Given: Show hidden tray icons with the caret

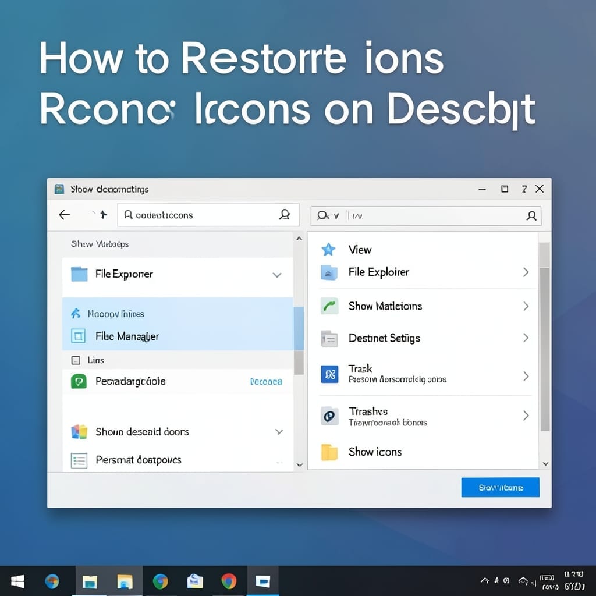Looking at the screenshot, I should click(485, 580).
